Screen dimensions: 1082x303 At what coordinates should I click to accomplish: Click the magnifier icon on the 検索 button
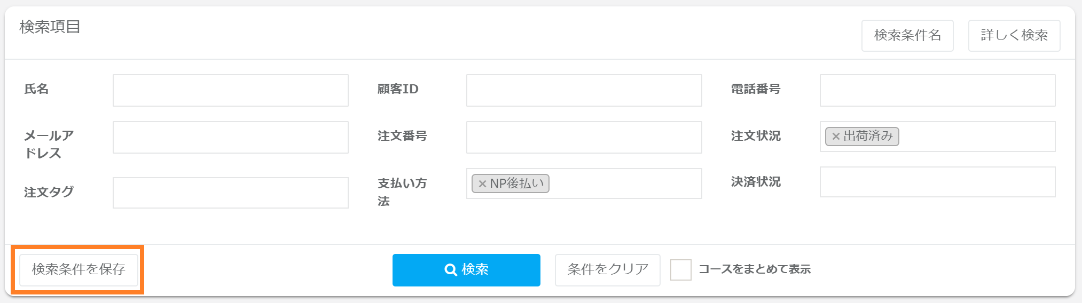click(451, 270)
